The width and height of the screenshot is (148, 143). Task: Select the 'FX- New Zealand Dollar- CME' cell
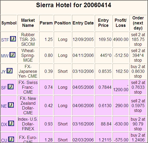(x=28, y=106)
